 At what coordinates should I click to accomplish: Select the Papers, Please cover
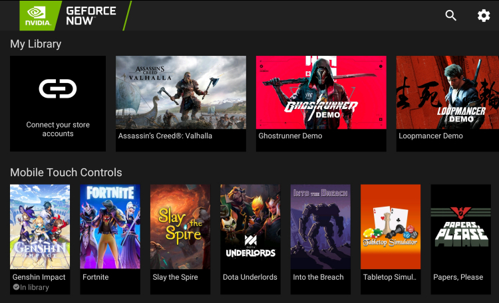coord(461,227)
